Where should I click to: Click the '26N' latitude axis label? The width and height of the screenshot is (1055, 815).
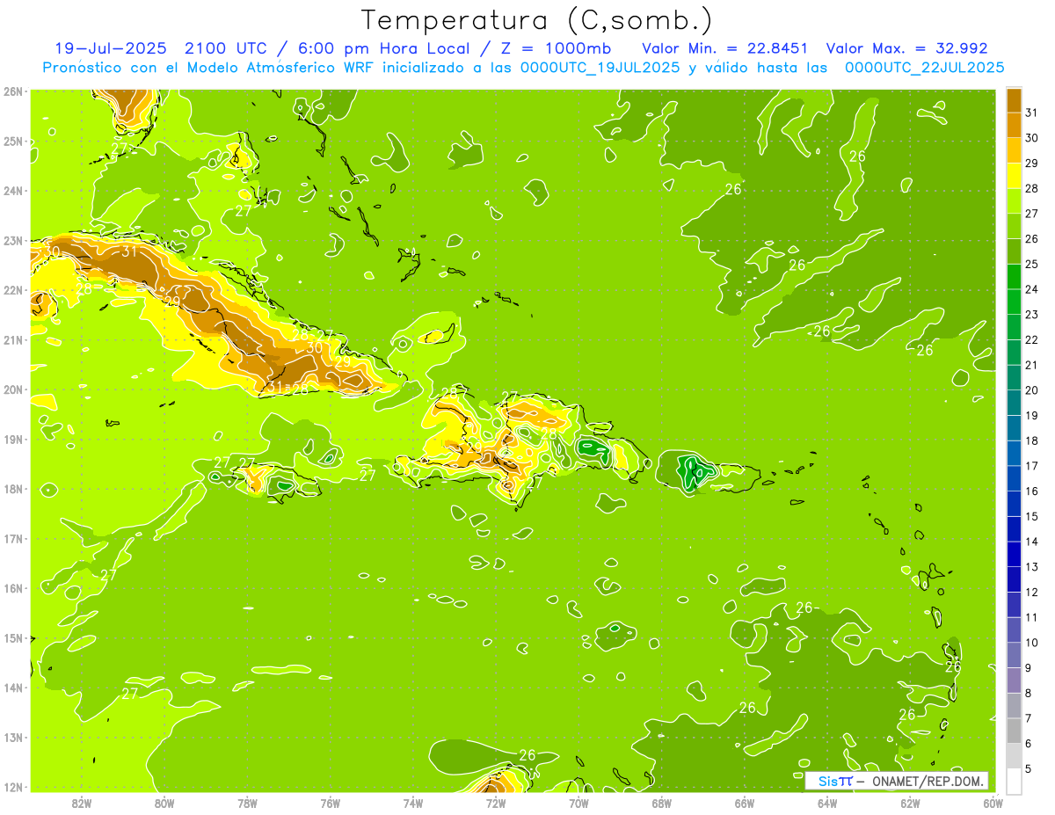point(12,91)
